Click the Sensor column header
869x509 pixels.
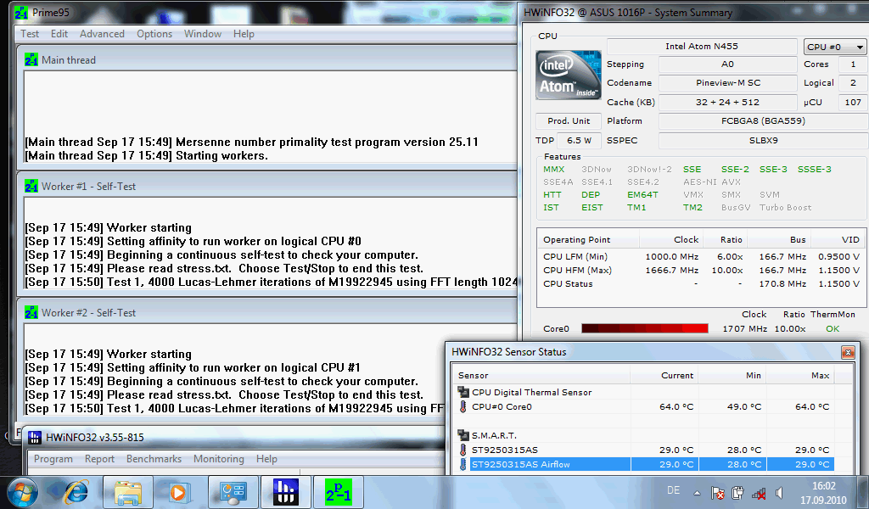click(541, 376)
